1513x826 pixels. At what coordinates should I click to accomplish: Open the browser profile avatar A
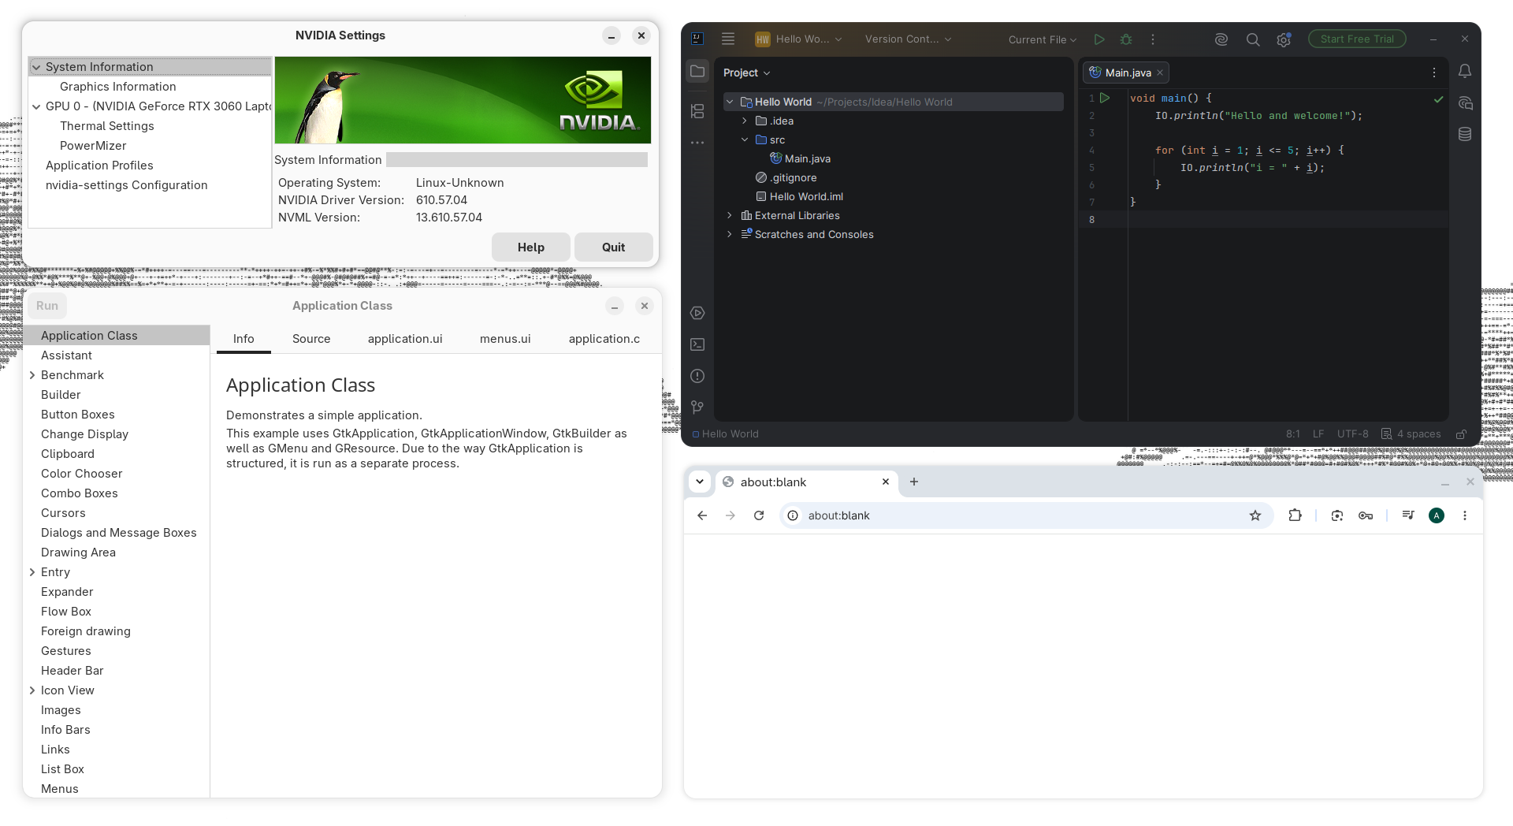point(1437,515)
